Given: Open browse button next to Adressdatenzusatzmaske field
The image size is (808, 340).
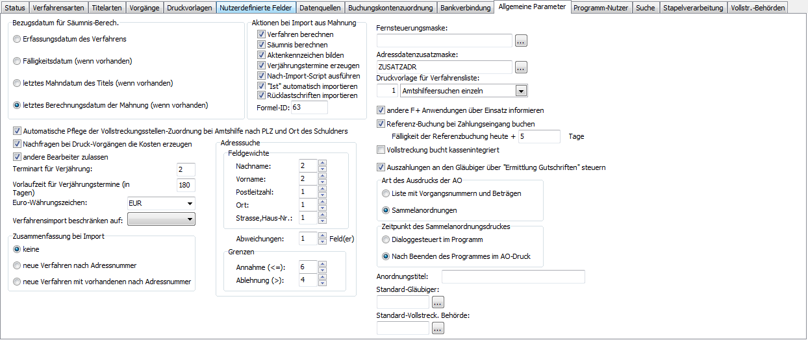Looking at the screenshot, I should pyautogui.click(x=521, y=67).
